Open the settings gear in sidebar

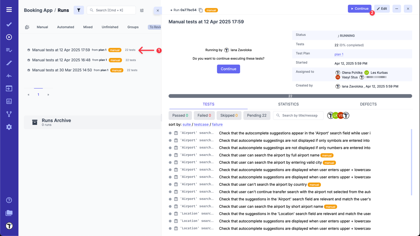coord(9,127)
